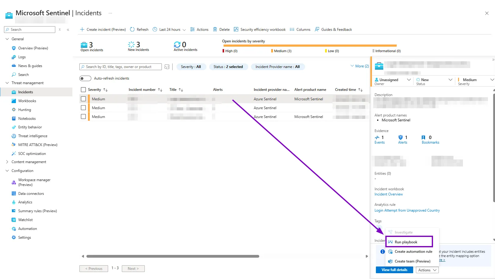Open the Analytics flask icon
The image size is (495, 279).
click(x=14, y=202)
